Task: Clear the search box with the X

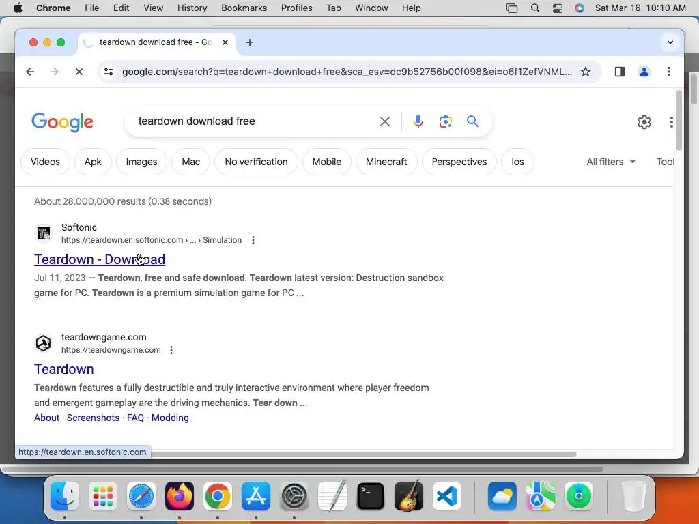Action: tap(385, 121)
